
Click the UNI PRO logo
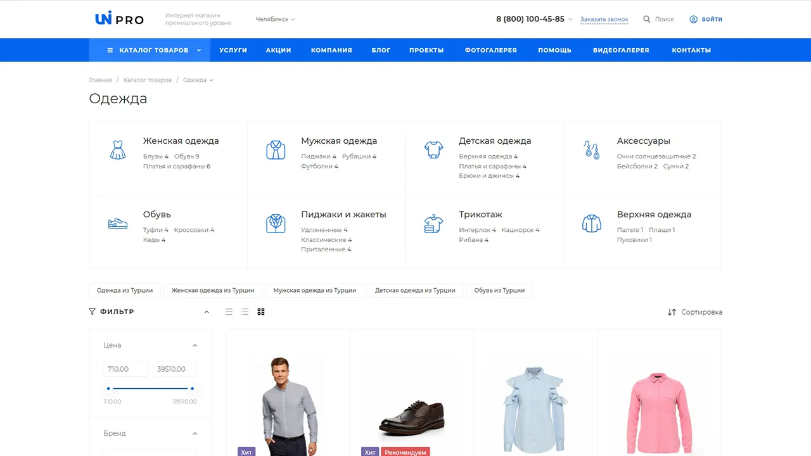tap(119, 19)
